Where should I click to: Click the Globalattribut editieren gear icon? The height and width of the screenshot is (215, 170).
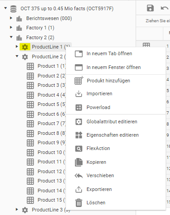tap(79, 122)
